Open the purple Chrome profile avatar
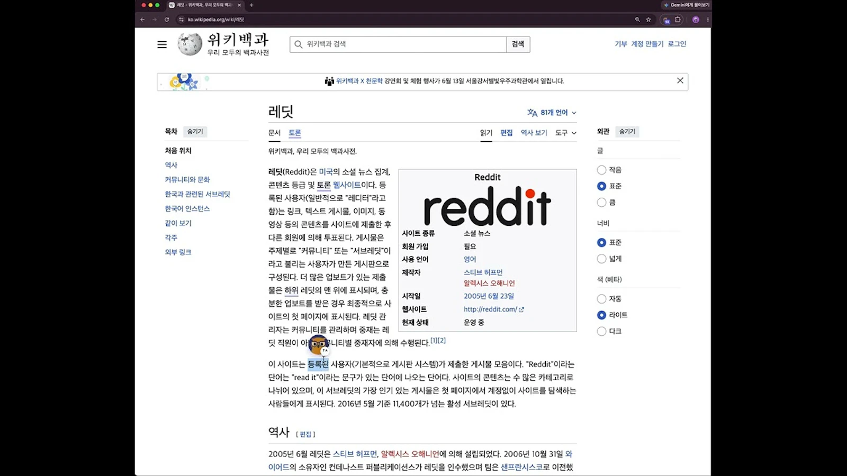Screen dimensions: 847x476 coord(696,20)
